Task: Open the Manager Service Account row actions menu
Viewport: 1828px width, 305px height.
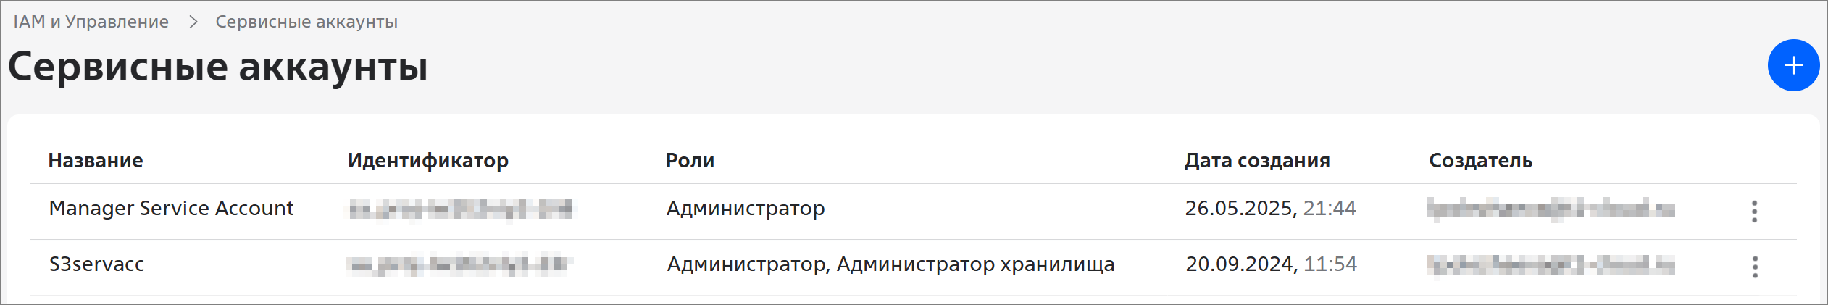Action: coord(1754,212)
